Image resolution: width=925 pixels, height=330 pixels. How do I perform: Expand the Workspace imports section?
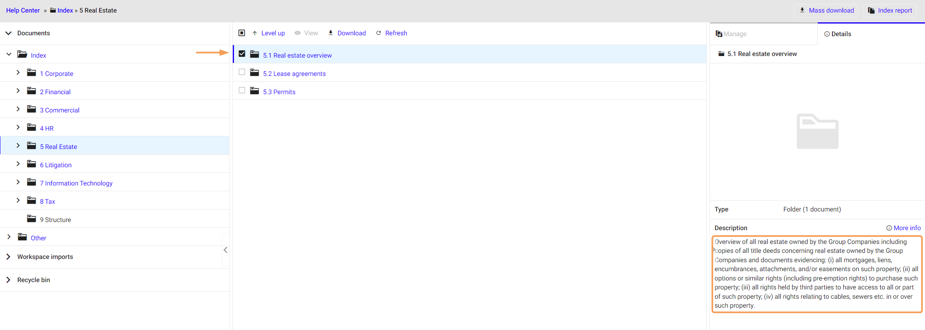9,257
